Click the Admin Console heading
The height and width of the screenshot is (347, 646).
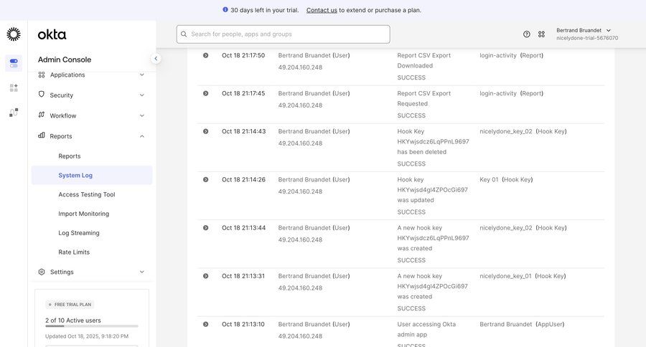point(65,60)
